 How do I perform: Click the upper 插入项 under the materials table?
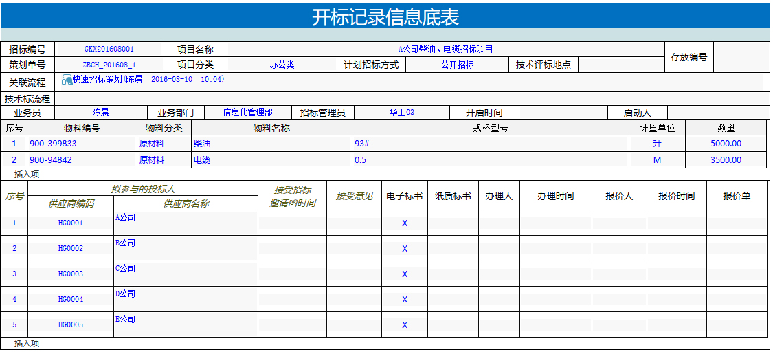coord(27,174)
